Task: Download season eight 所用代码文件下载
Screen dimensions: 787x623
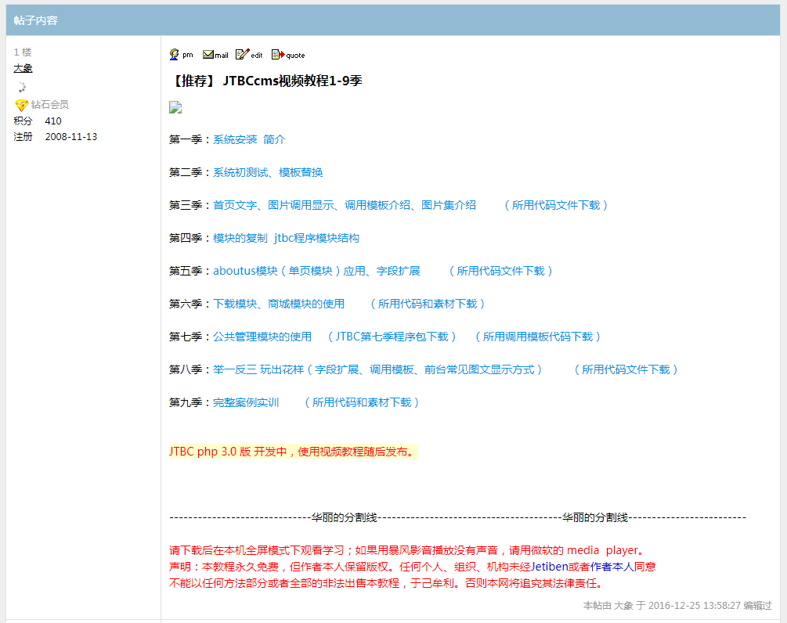Action: 626,369
